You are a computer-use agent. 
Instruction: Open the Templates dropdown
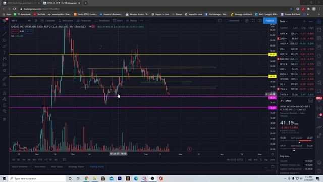click(102, 21)
